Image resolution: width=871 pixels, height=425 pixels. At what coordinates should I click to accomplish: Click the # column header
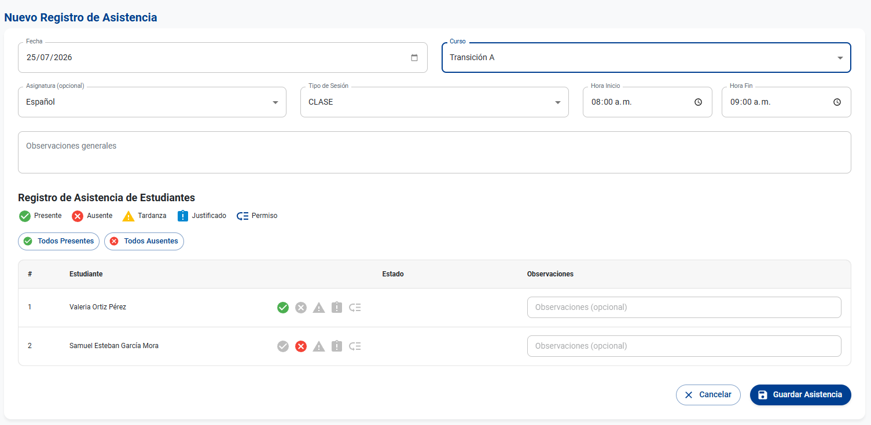[30, 274]
